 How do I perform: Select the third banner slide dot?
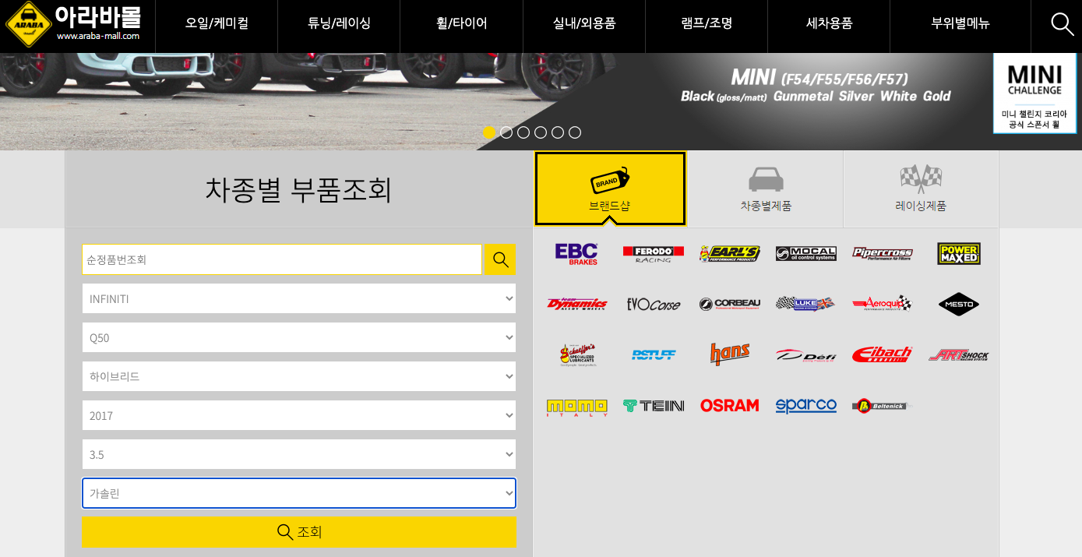point(523,132)
